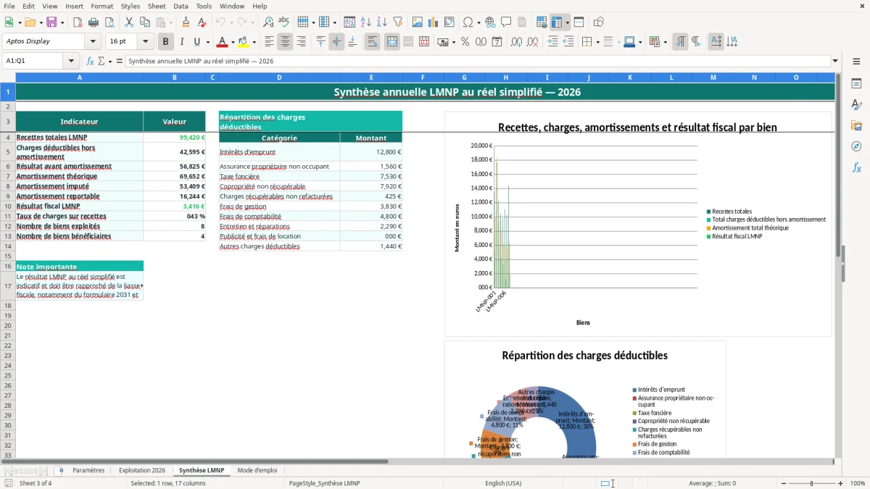
Task: Apply the yellow background color swatch
Action: coord(244,42)
